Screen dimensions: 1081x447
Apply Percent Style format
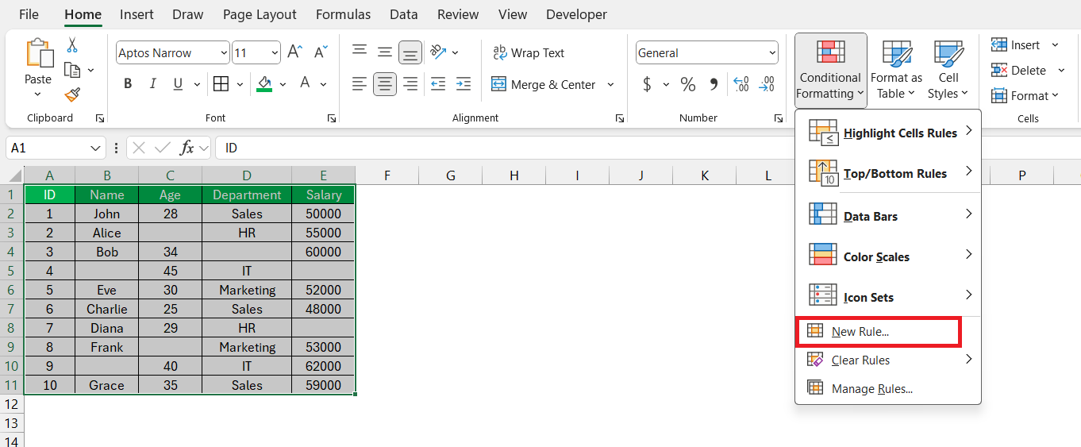click(688, 84)
